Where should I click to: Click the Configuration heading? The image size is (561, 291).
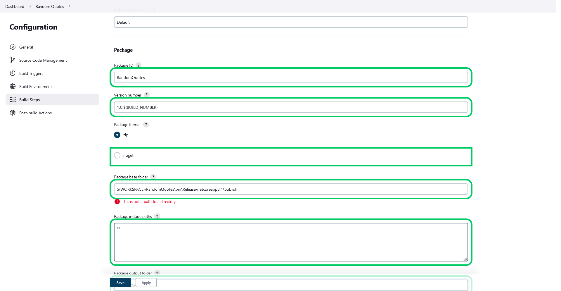tap(33, 27)
